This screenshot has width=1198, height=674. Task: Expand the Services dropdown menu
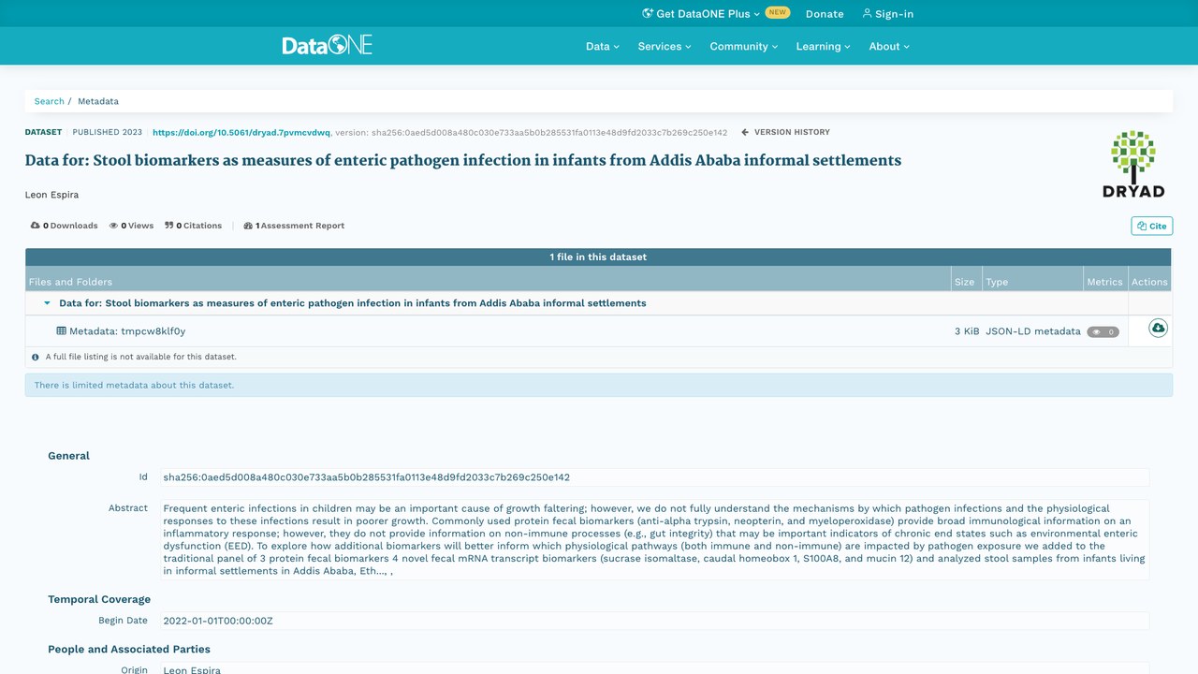[x=665, y=46]
